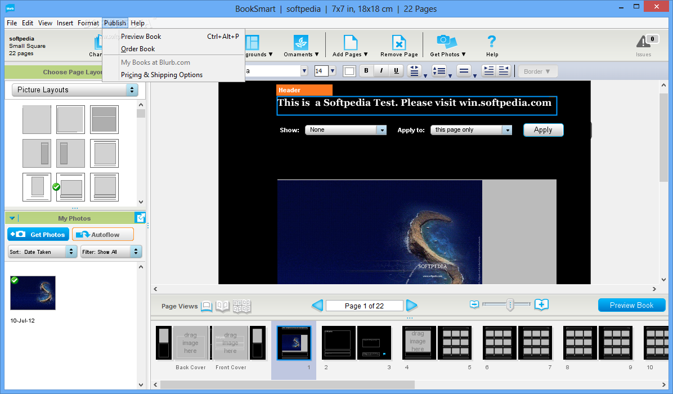This screenshot has height=394, width=673.
Task: Open the Ornaments toolbar menu
Action: [x=301, y=46]
